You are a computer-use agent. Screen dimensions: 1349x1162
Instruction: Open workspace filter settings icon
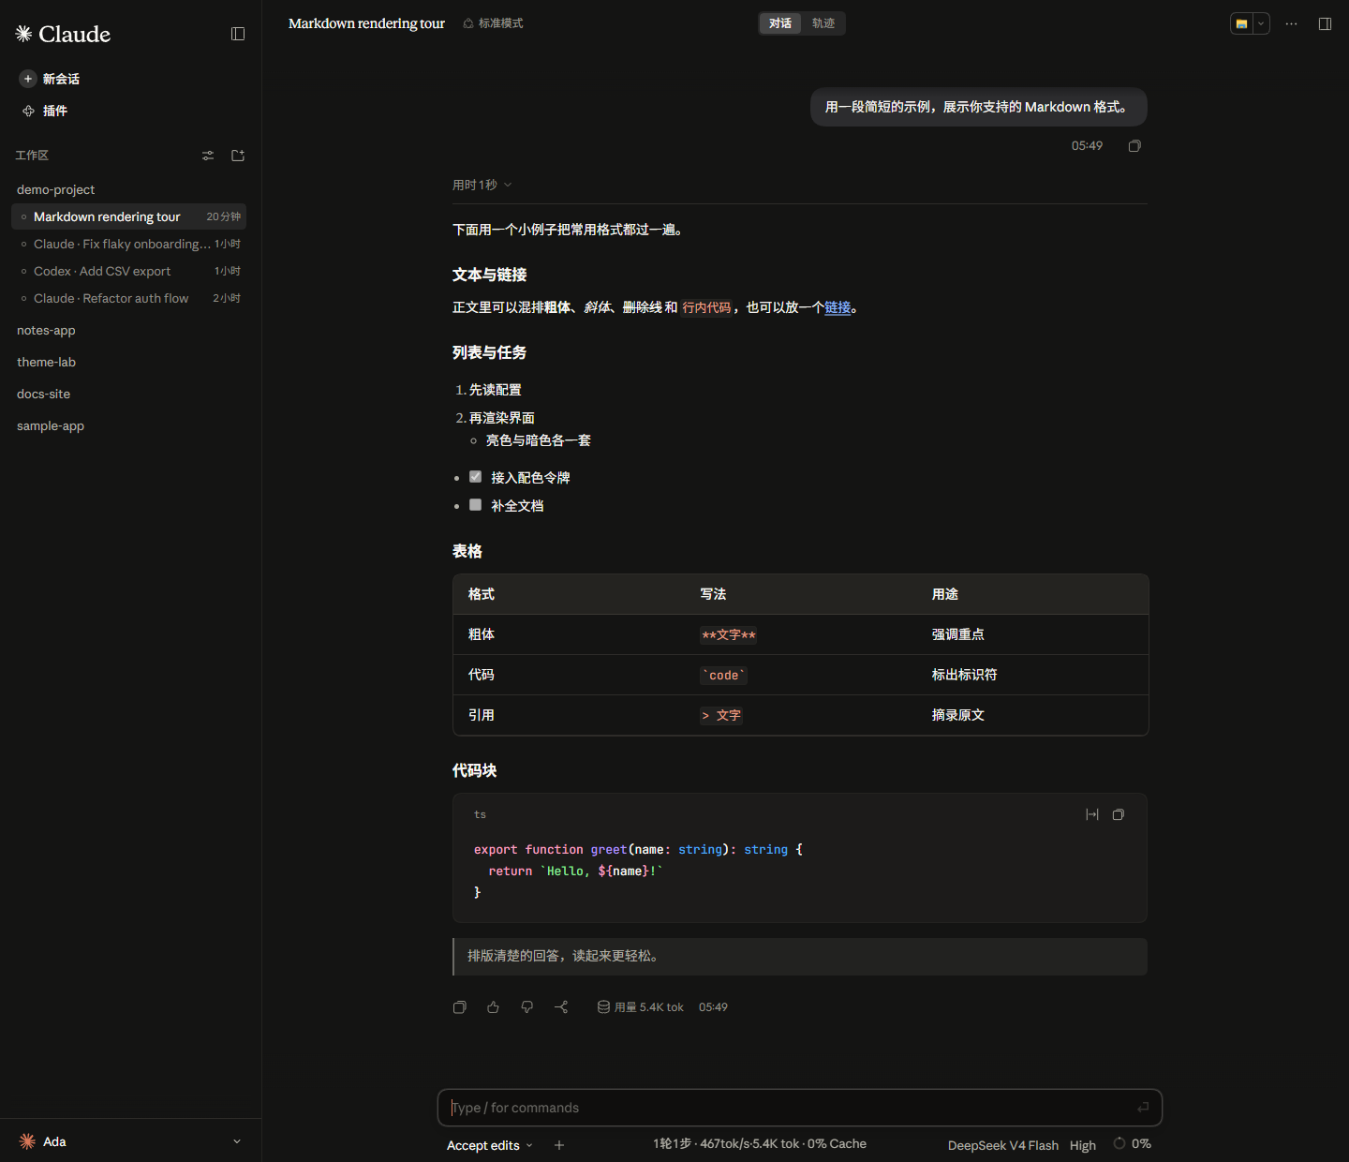208,156
